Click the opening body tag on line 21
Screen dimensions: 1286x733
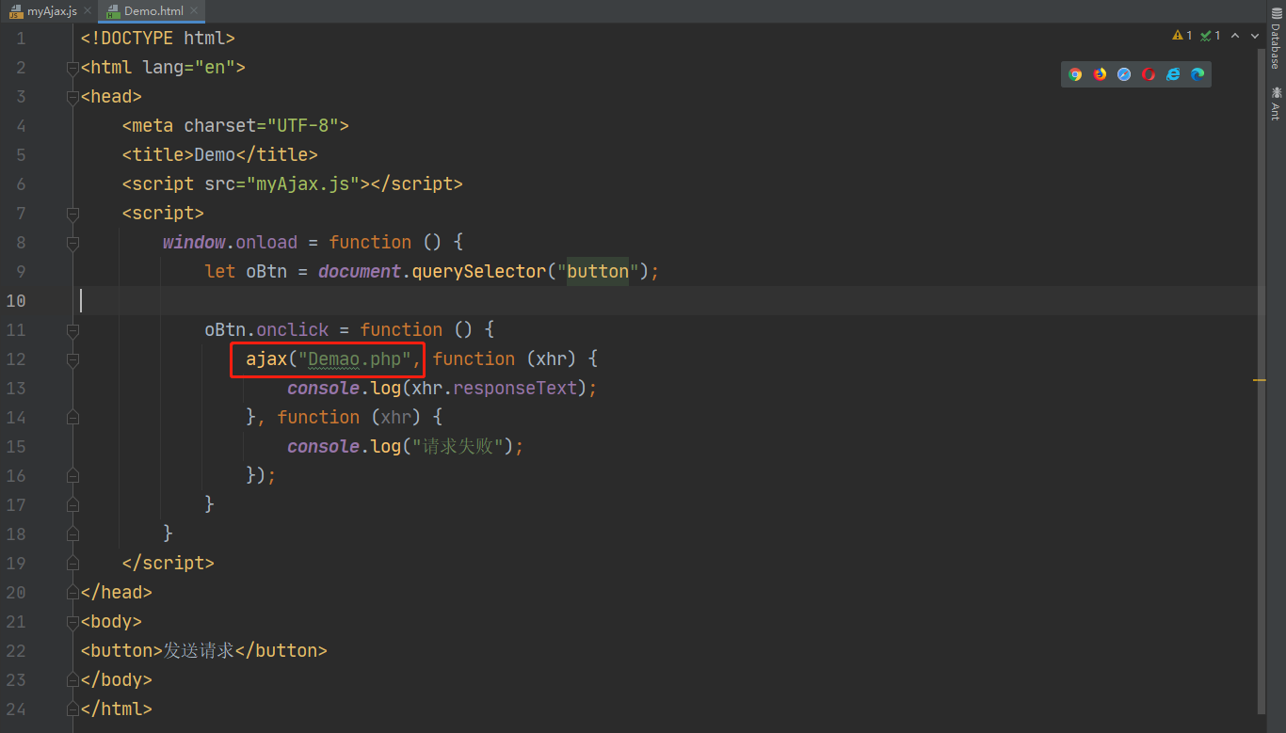click(111, 622)
